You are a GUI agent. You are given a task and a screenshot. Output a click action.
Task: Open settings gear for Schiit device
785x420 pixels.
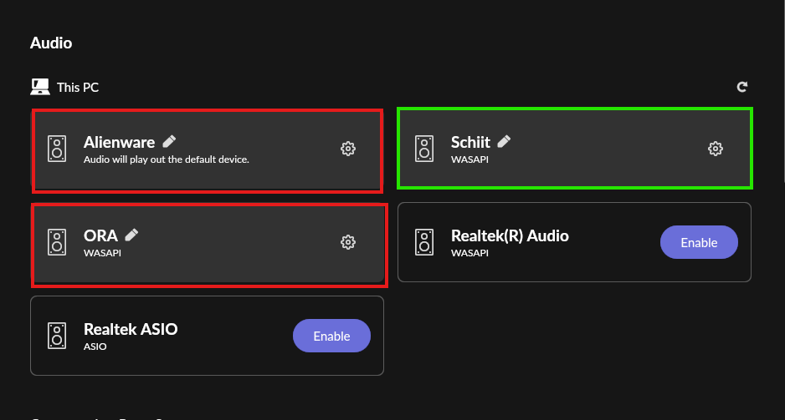pyautogui.click(x=716, y=149)
